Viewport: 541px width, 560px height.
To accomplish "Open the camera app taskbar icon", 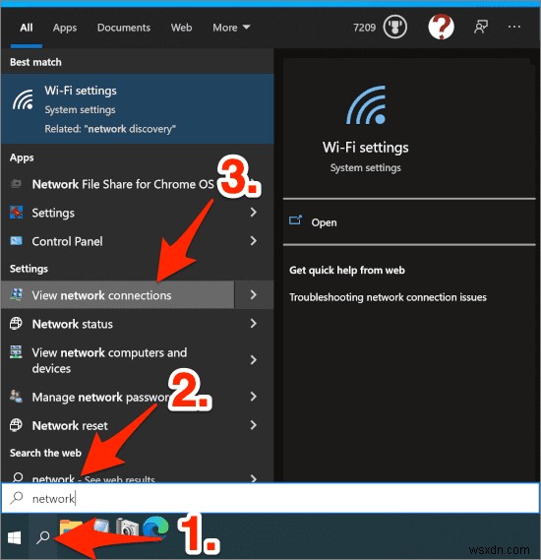I will 127,529.
